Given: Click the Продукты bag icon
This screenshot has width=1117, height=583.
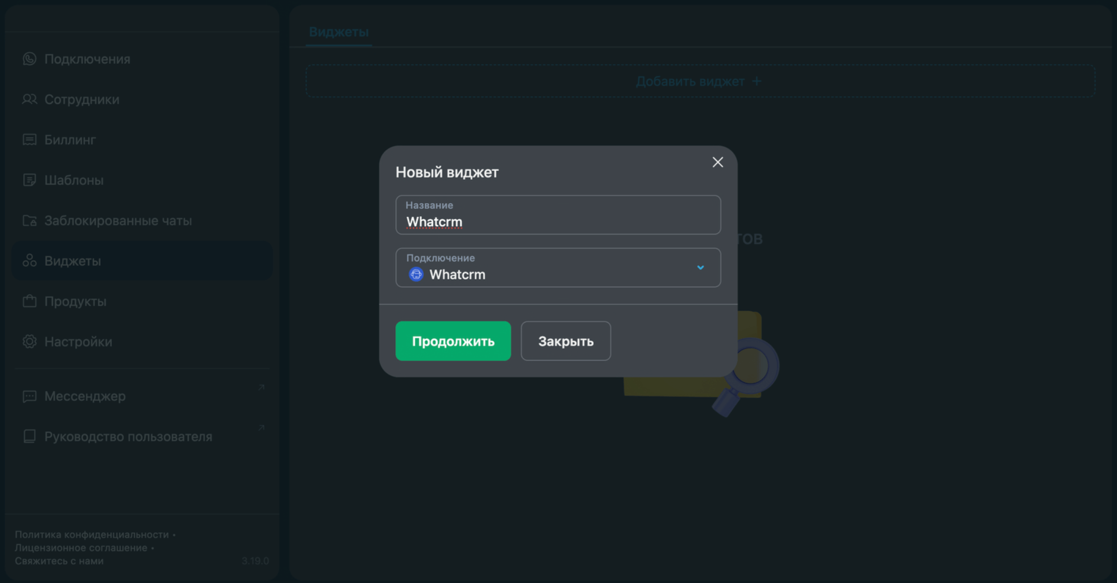Looking at the screenshot, I should (x=29, y=301).
